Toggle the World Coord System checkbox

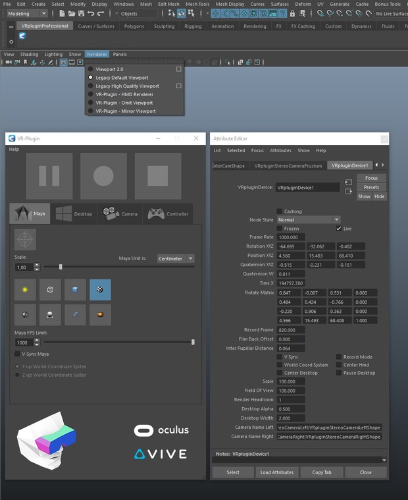coord(280,365)
